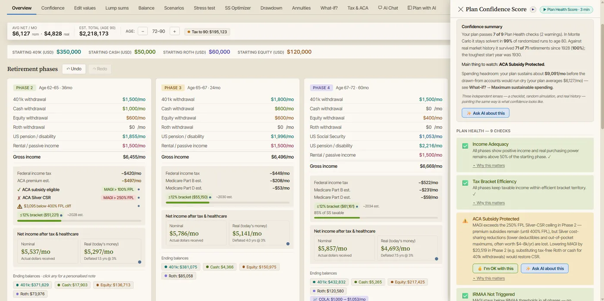Click the Phase 2 Cash: $17,903 balance chip
This screenshot has width=604, height=301.
point(72,285)
